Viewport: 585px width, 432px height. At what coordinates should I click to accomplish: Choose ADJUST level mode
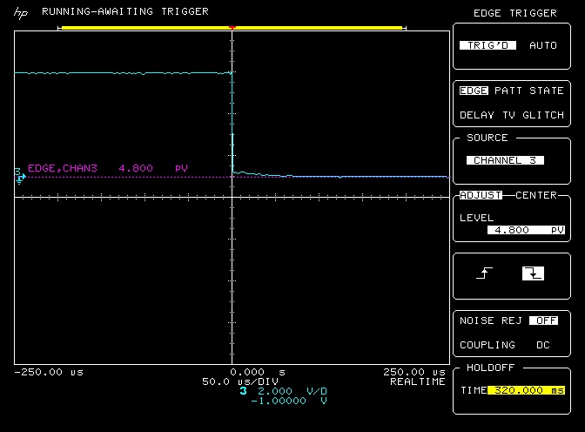(481, 195)
